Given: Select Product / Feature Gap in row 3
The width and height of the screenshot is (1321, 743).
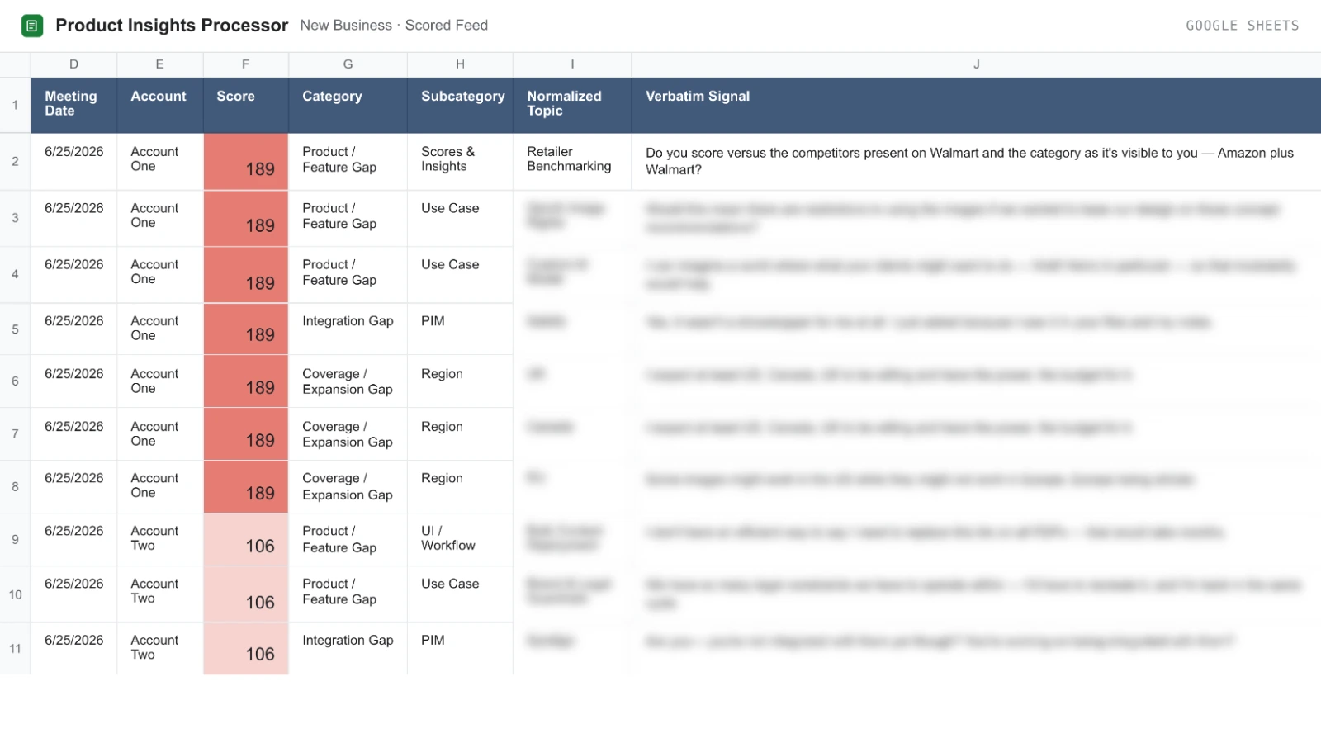Looking at the screenshot, I should coord(348,218).
